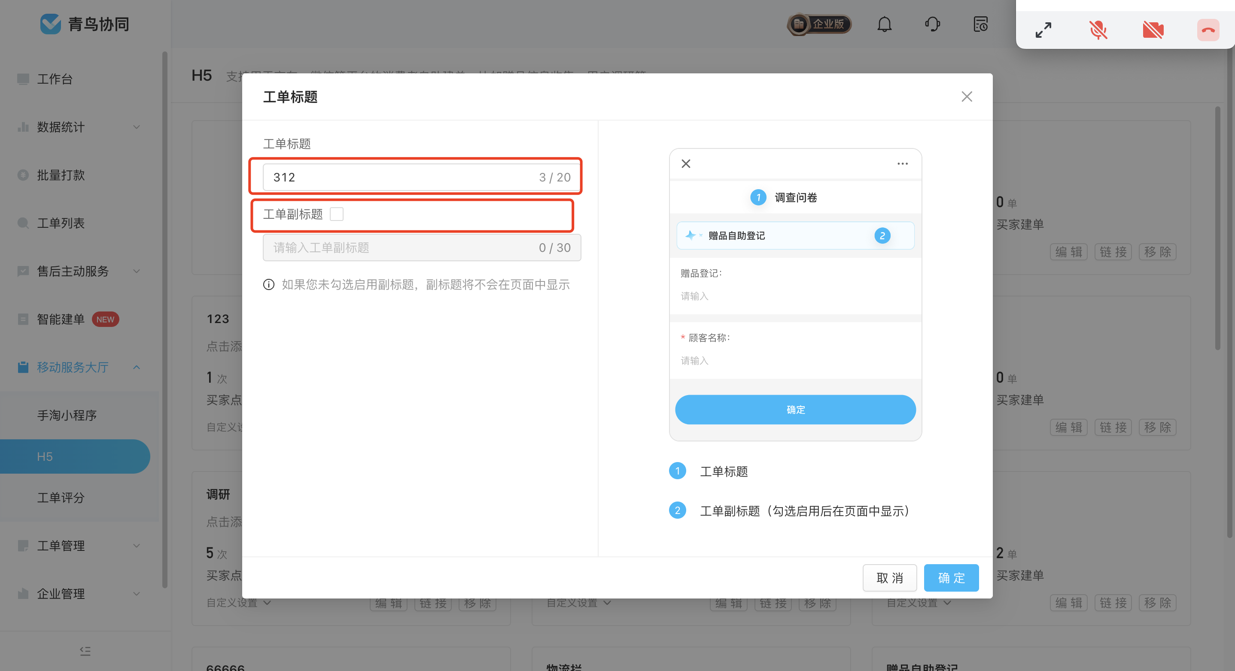
Task: Open the schedule log icon in header
Action: 980,24
